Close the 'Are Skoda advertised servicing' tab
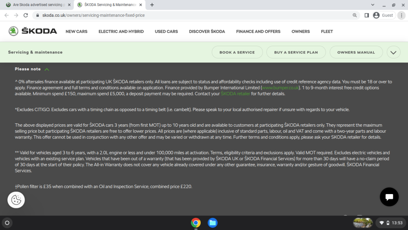Image resolution: width=408 pixels, height=230 pixels. coord(69,4)
